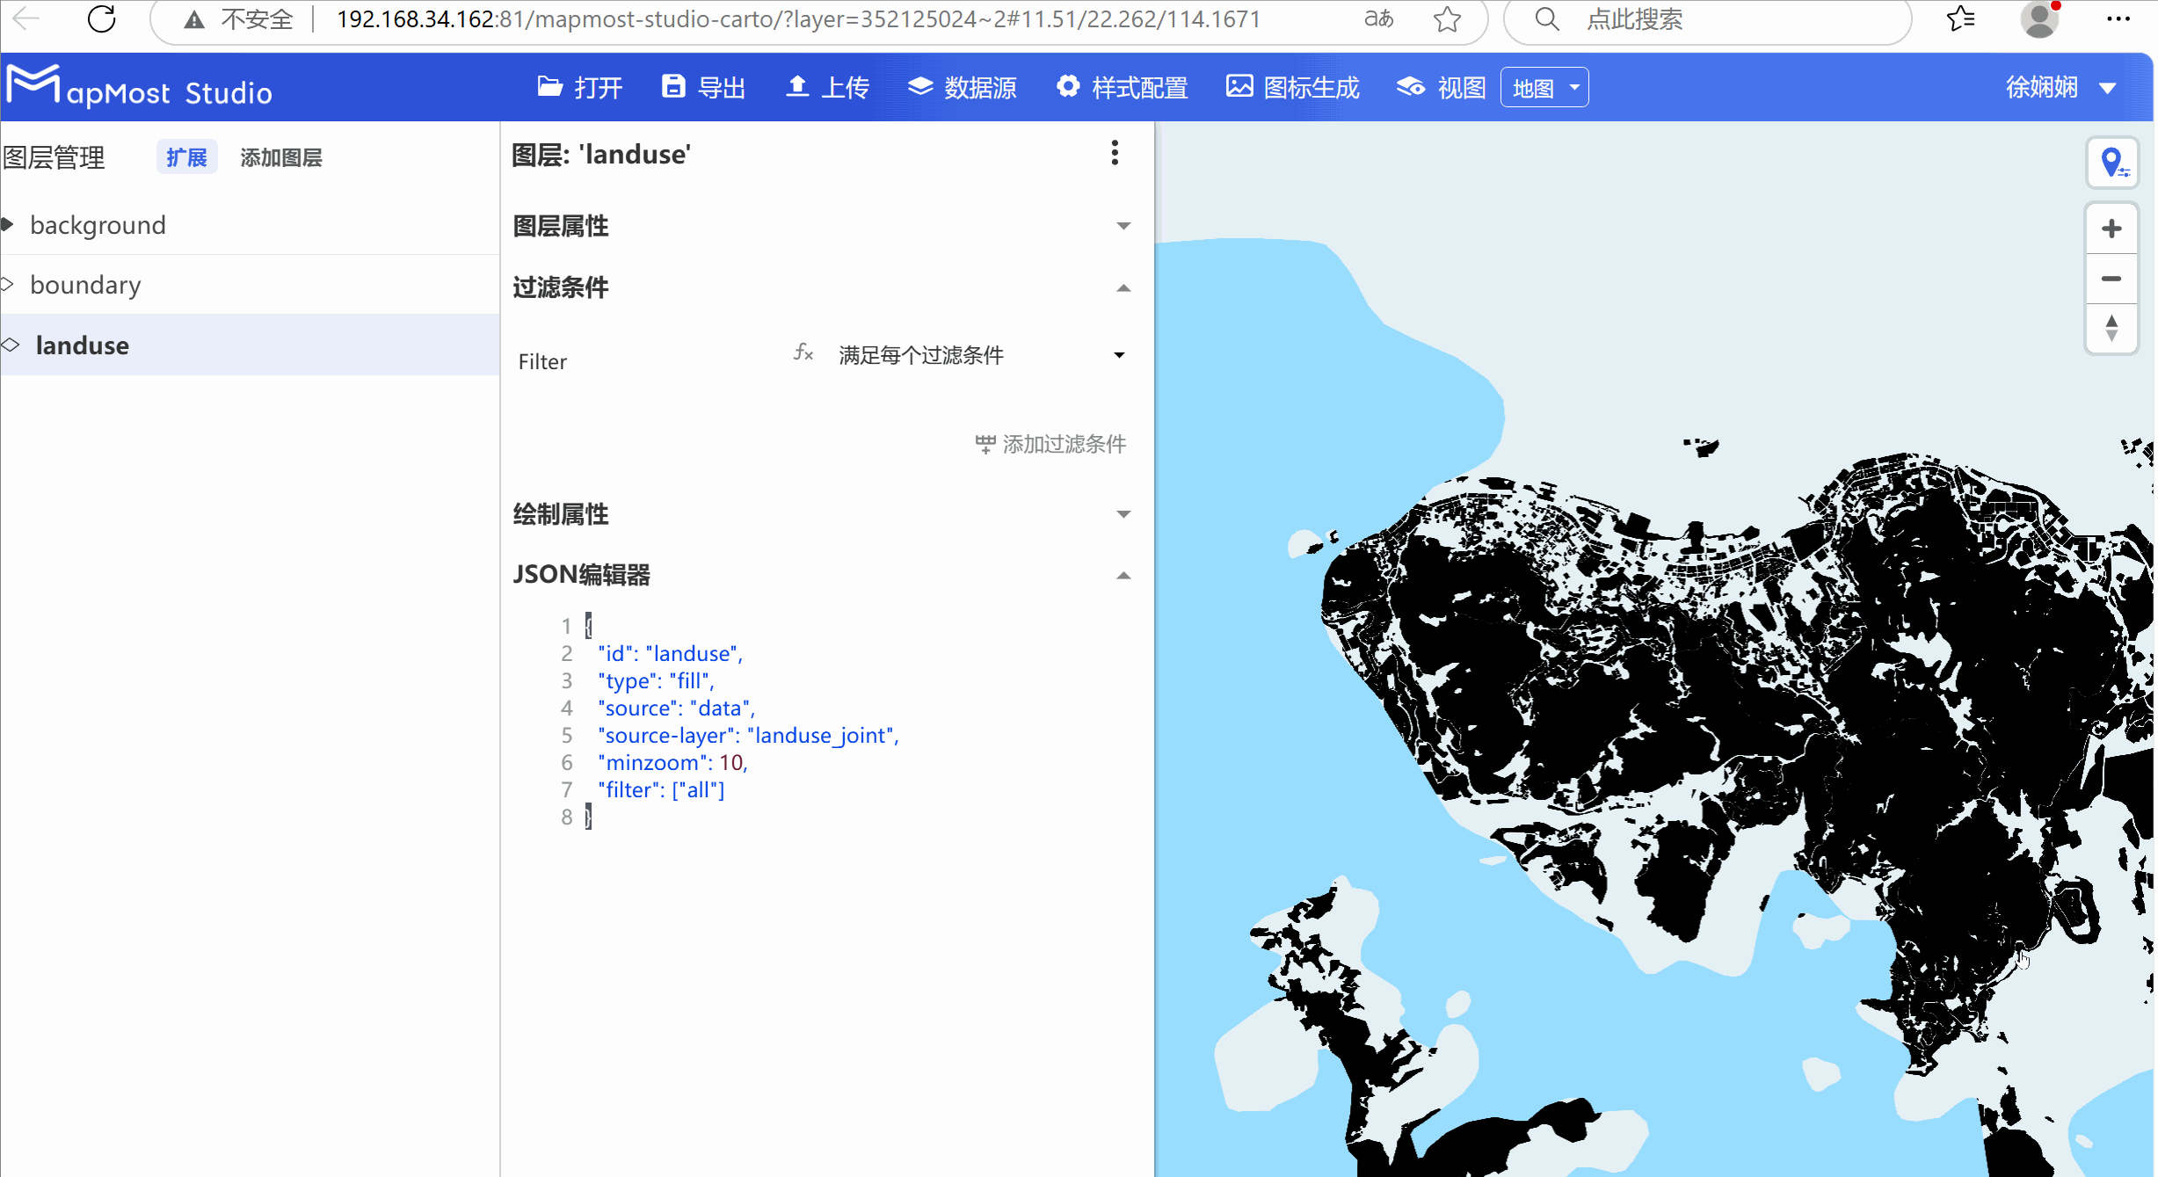Screen dimensions: 2158x1177
Task: Toggle the map pitch control
Action: pos(2112,329)
